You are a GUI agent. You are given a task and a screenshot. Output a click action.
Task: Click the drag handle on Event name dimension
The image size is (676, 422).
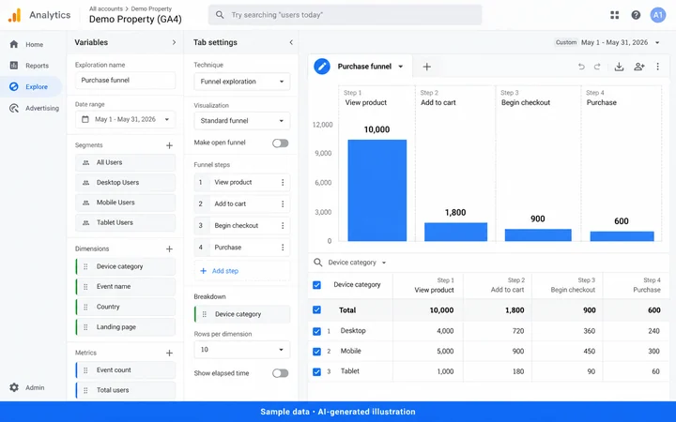point(85,287)
